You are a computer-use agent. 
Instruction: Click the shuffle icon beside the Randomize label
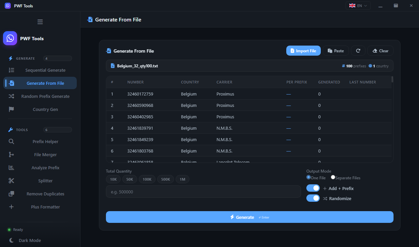click(325, 198)
